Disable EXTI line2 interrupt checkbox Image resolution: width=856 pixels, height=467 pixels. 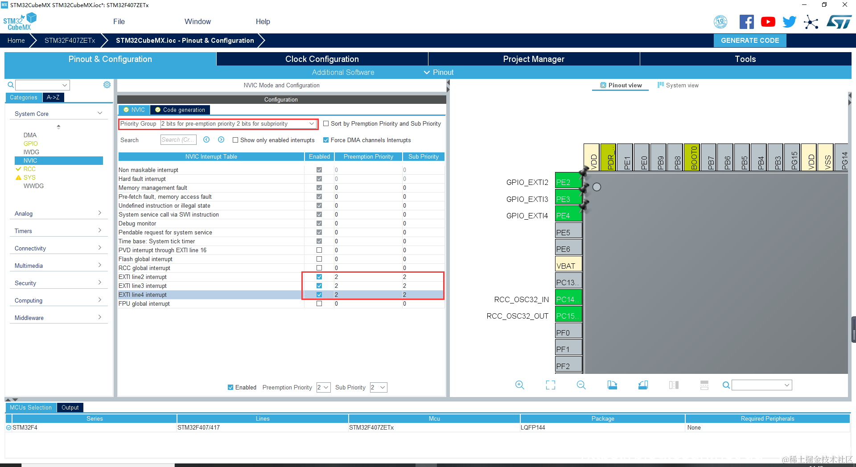(319, 277)
